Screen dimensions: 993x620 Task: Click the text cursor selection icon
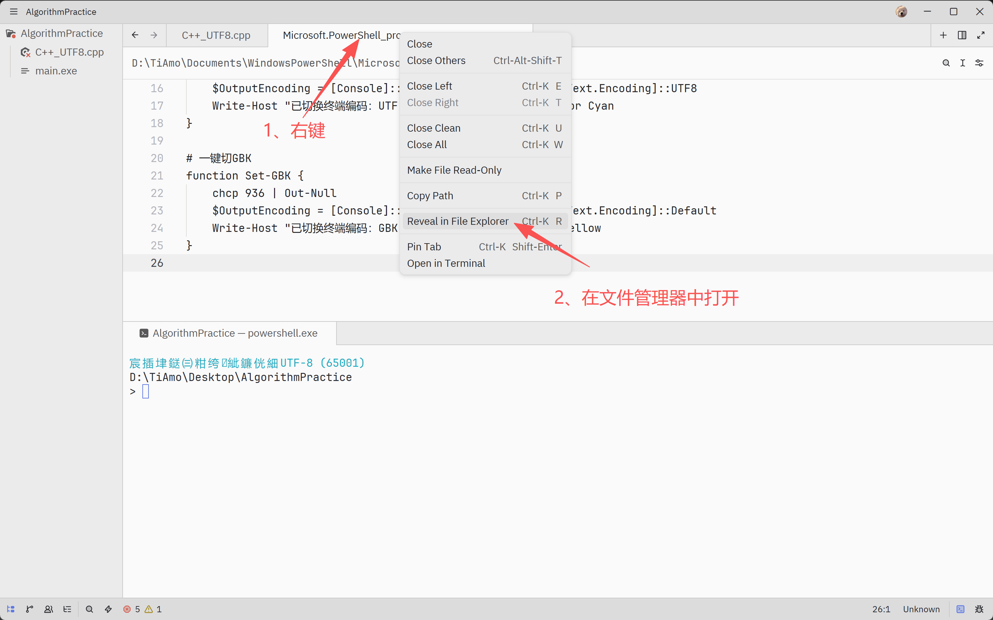point(963,63)
